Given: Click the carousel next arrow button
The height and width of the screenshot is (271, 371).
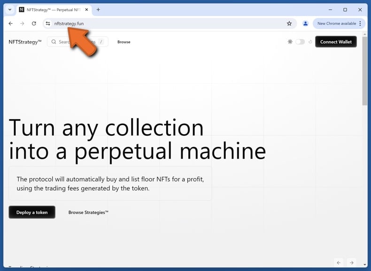Looking at the screenshot, I should tap(352, 263).
